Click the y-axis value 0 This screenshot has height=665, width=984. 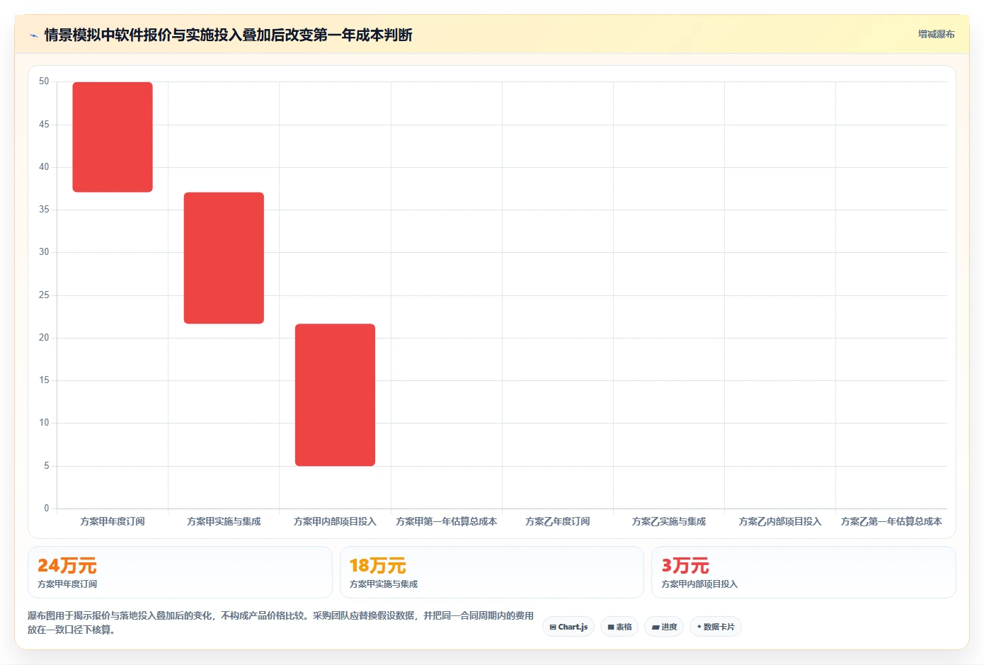47,508
